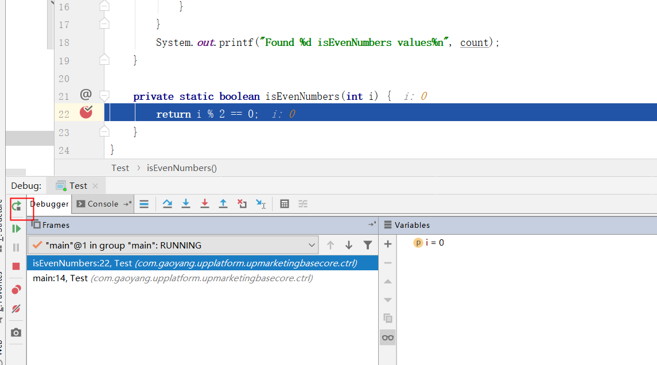The width and height of the screenshot is (657, 365).
Task: Step over to next line
Action: pos(167,204)
